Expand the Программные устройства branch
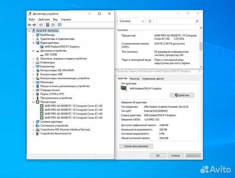This screenshot has height=178, width=235. click(x=33, y=98)
